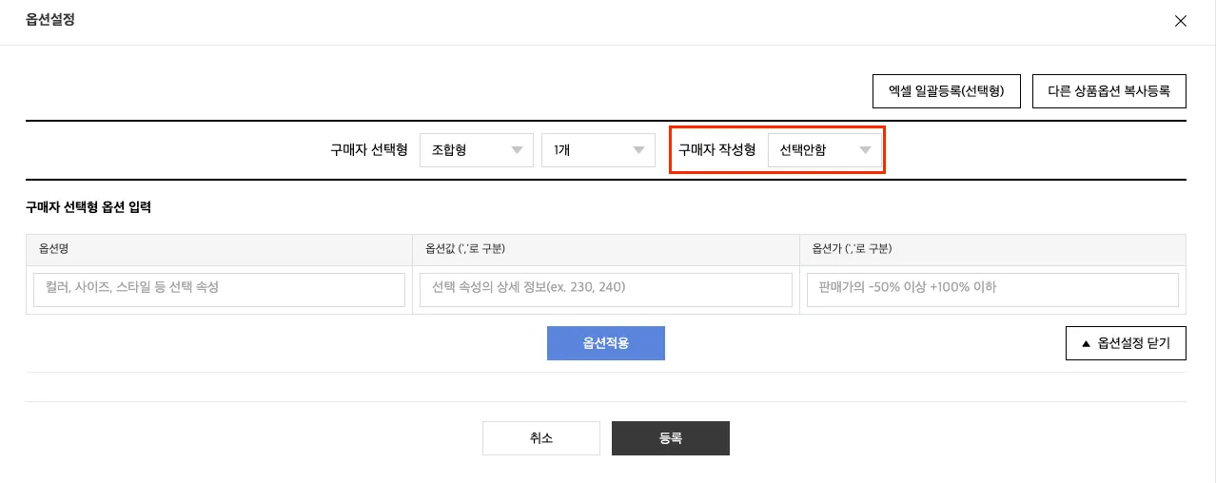Screen dimensions: 1216x483
Task: Open the 조합형 dropdown
Action: point(476,150)
